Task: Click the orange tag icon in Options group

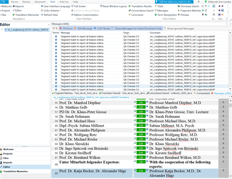Action: 222,15
